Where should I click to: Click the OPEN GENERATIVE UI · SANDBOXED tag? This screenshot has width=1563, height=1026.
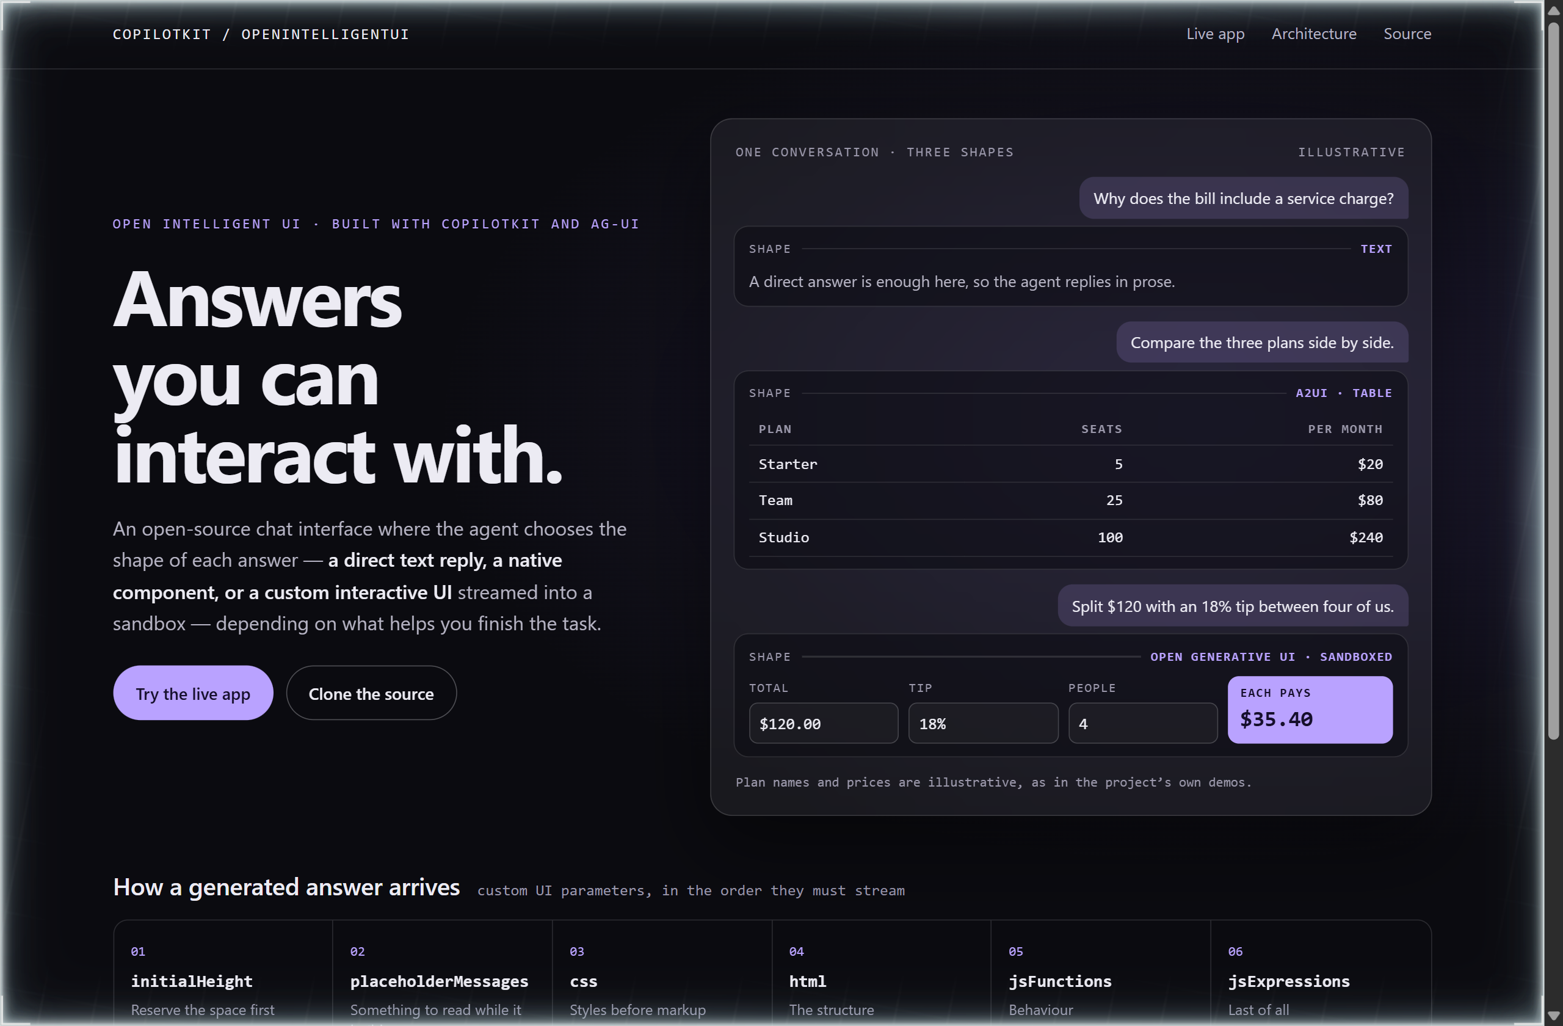(1271, 656)
